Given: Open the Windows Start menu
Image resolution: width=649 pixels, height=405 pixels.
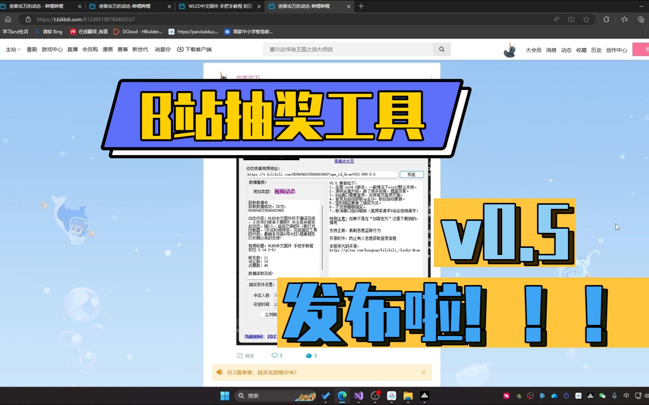Looking at the screenshot, I should pyautogui.click(x=225, y=396).
